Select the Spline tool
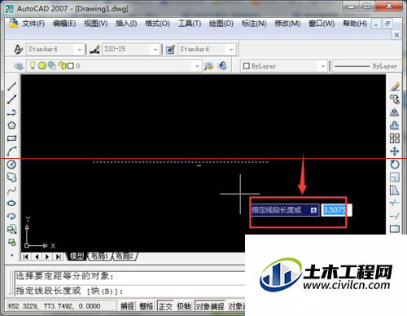 coord(11,191)
